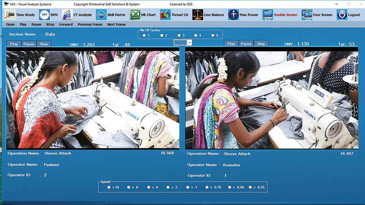Choose x 0.75 slow speed
Screen dimensions: 365x205
(207, 187)
